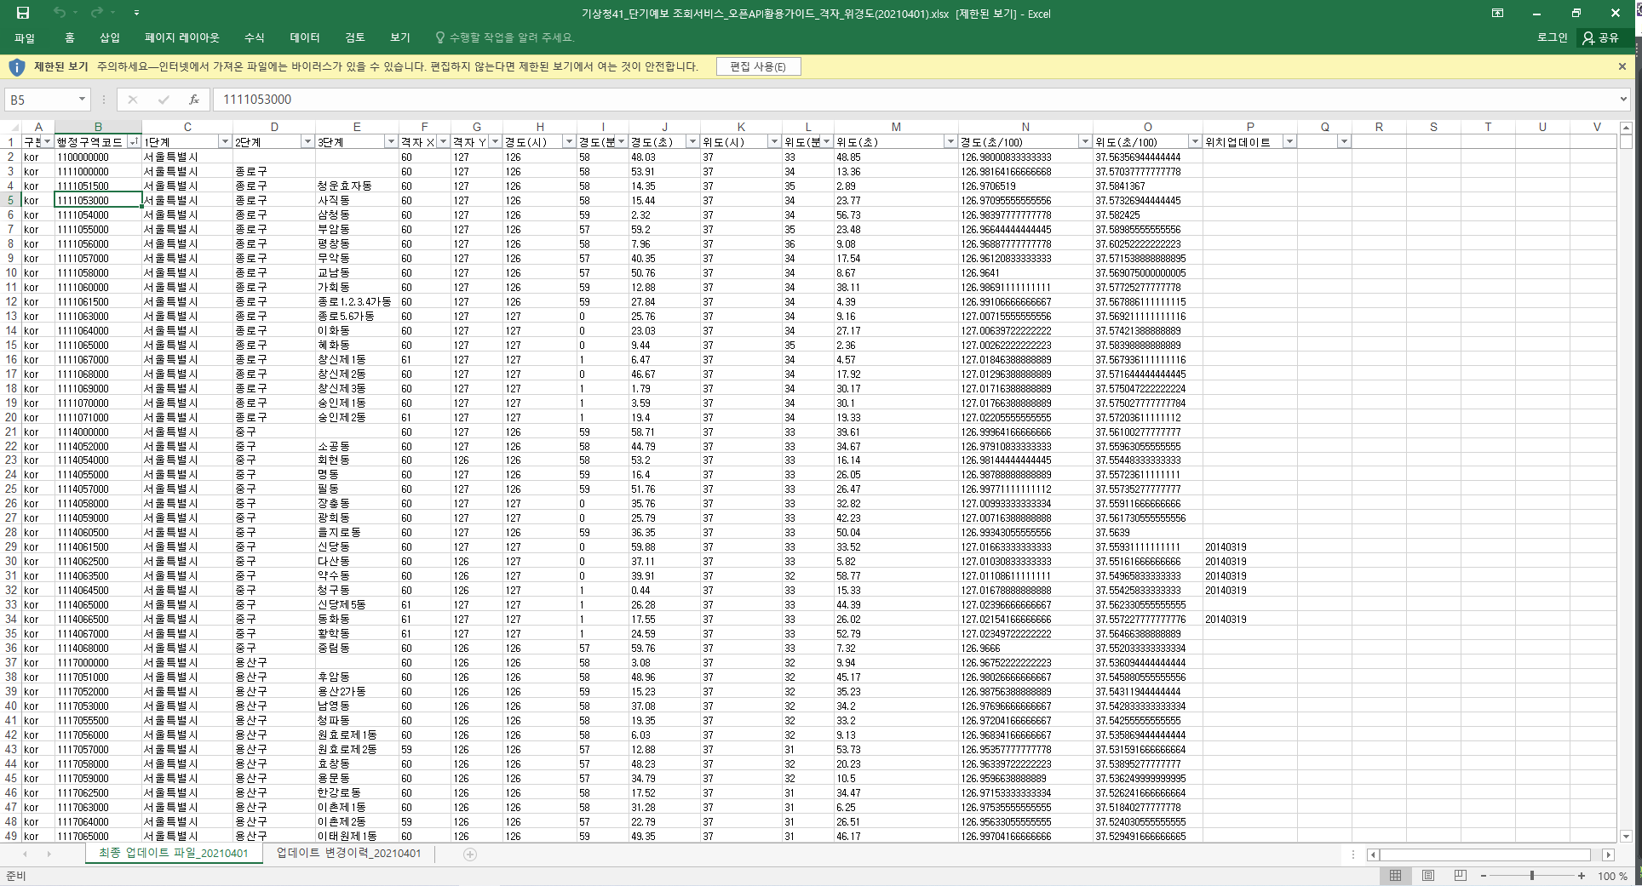The image size is (1642, 886).
Task: Click the lightbulb Tell Me search box
Action: [505, 37]
